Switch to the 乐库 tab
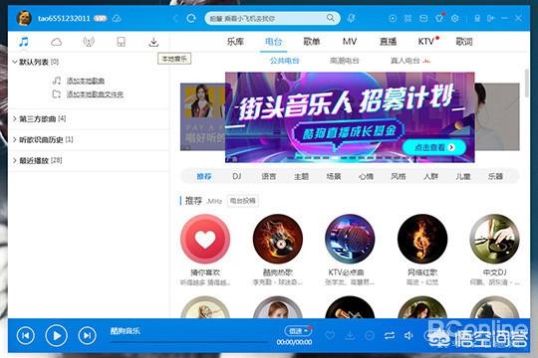The width and height of the screenshot is (538, 358). 235,42
